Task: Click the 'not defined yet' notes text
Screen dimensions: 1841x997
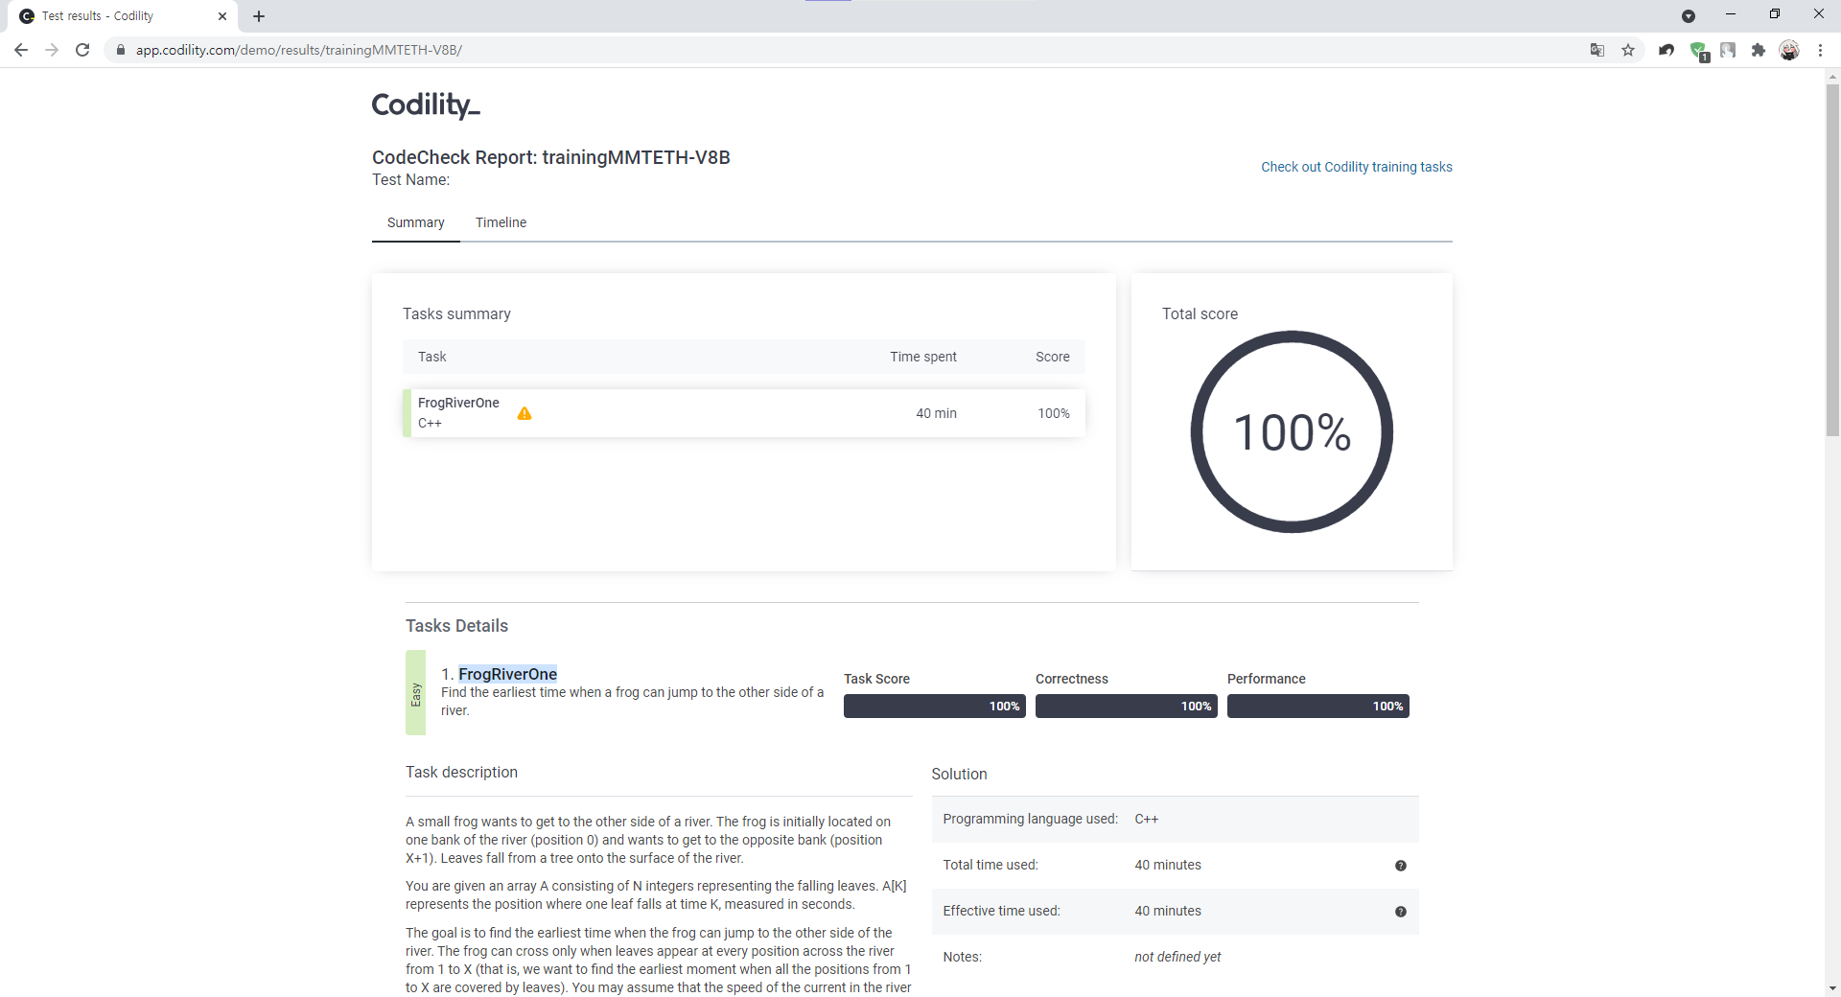Action: click(1177, 957)
